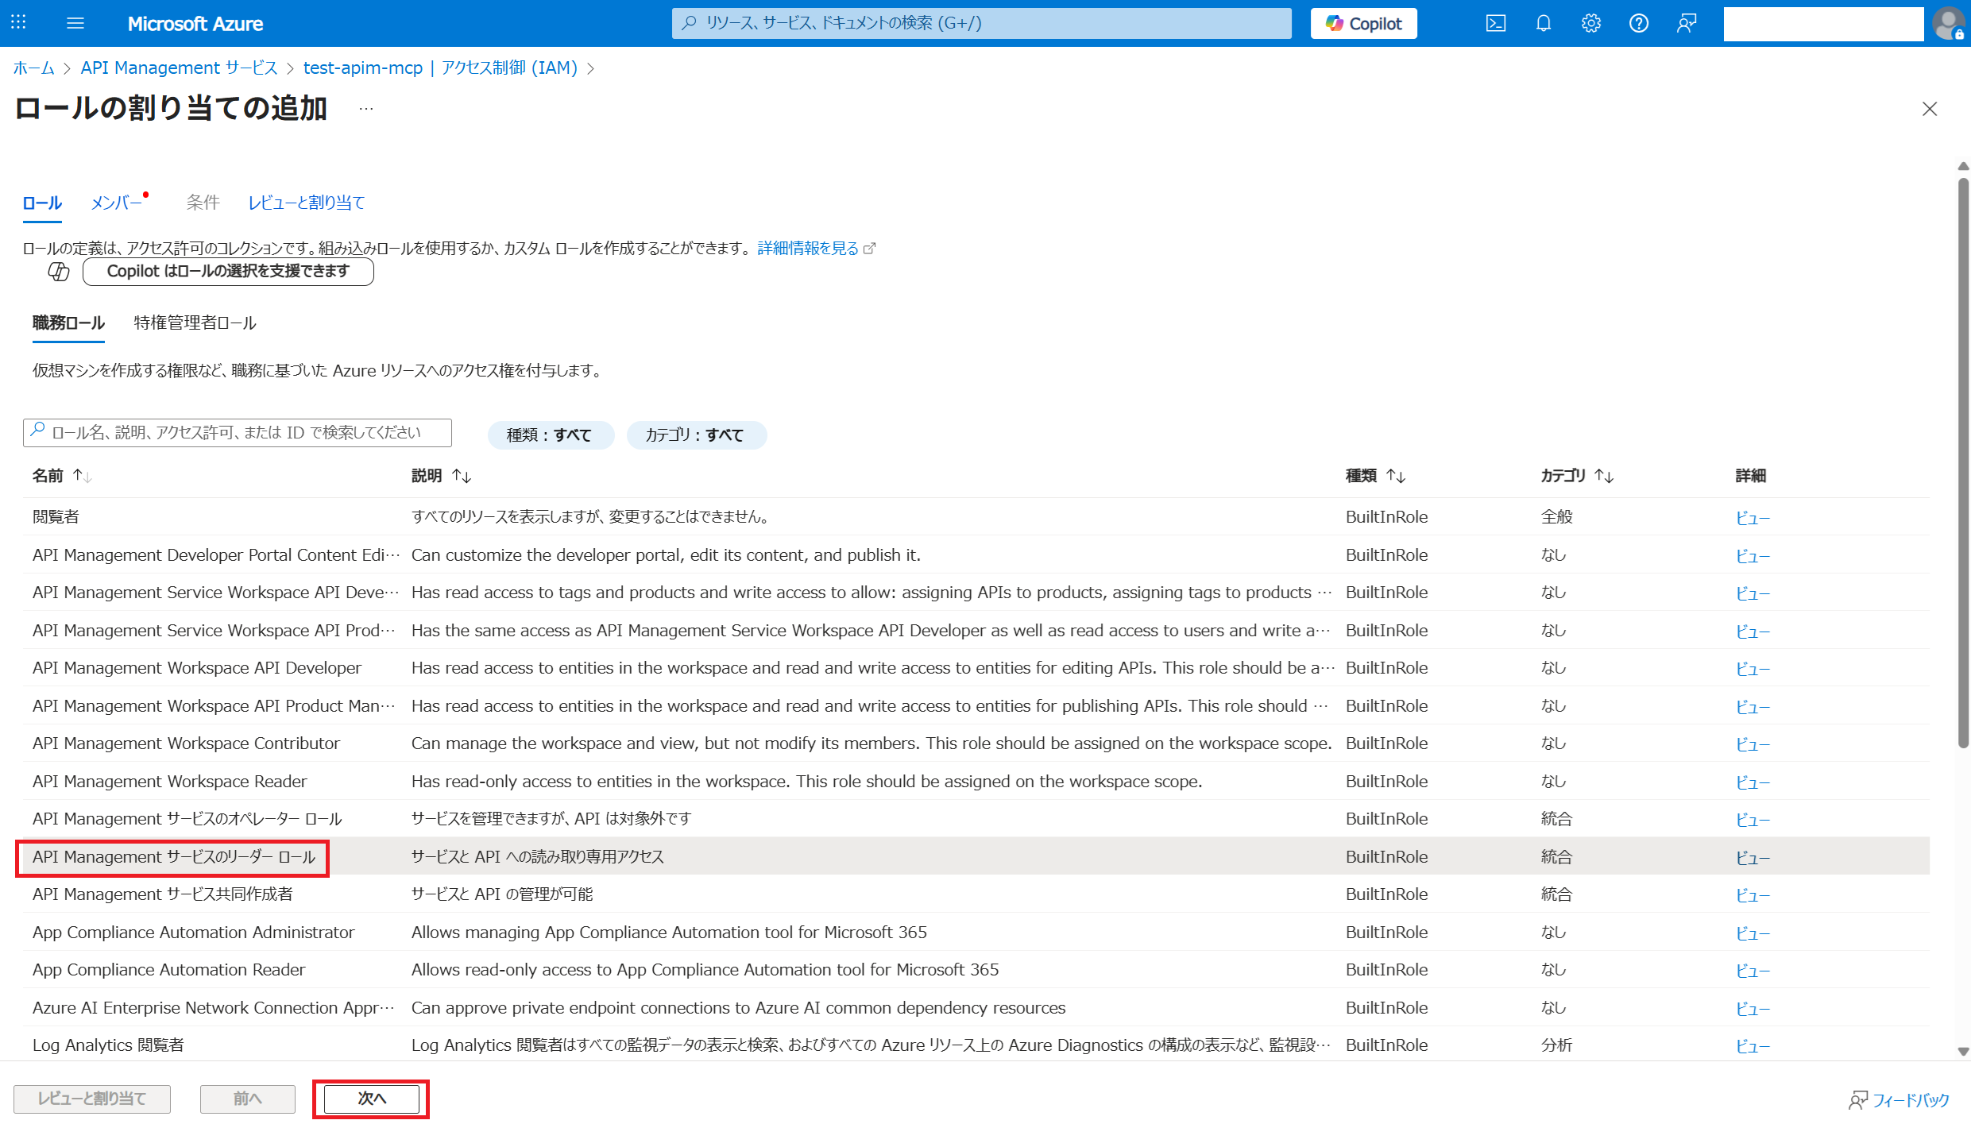The height and width of the screenshot is (1124, 1971).
Task: Click the scrollbar down arrow
Action: click(x=1963, y=1051)
